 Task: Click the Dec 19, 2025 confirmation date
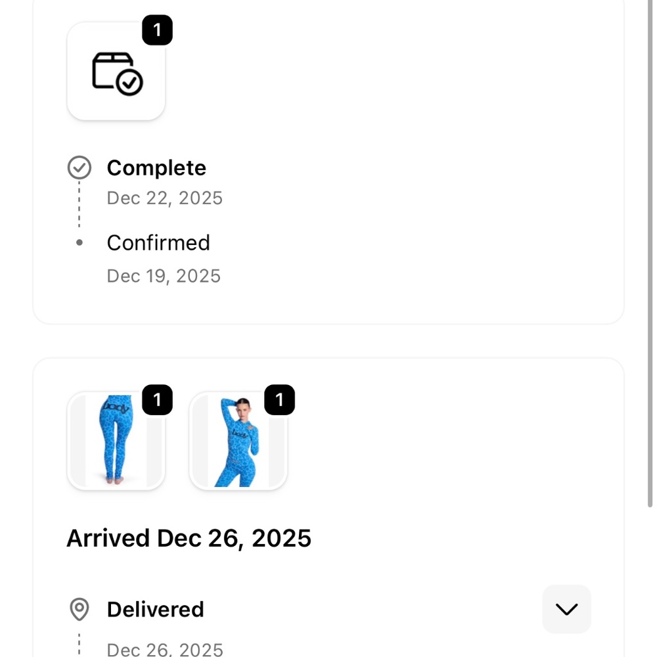pyautogui.click(x=164, y=276)
